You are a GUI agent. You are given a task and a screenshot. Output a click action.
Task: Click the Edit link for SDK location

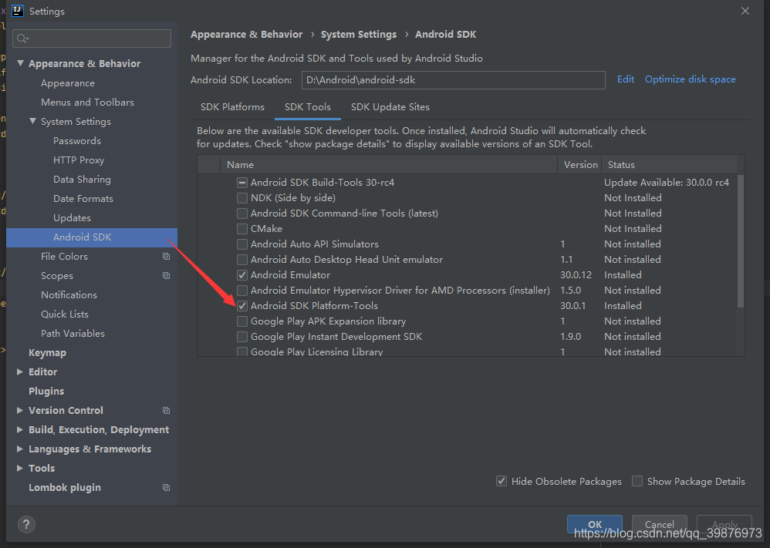(x=626, y=79)
